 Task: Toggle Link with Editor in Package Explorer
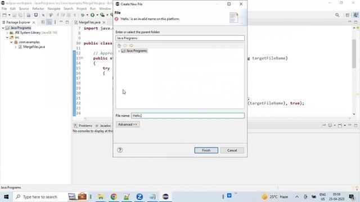point(49,22)
